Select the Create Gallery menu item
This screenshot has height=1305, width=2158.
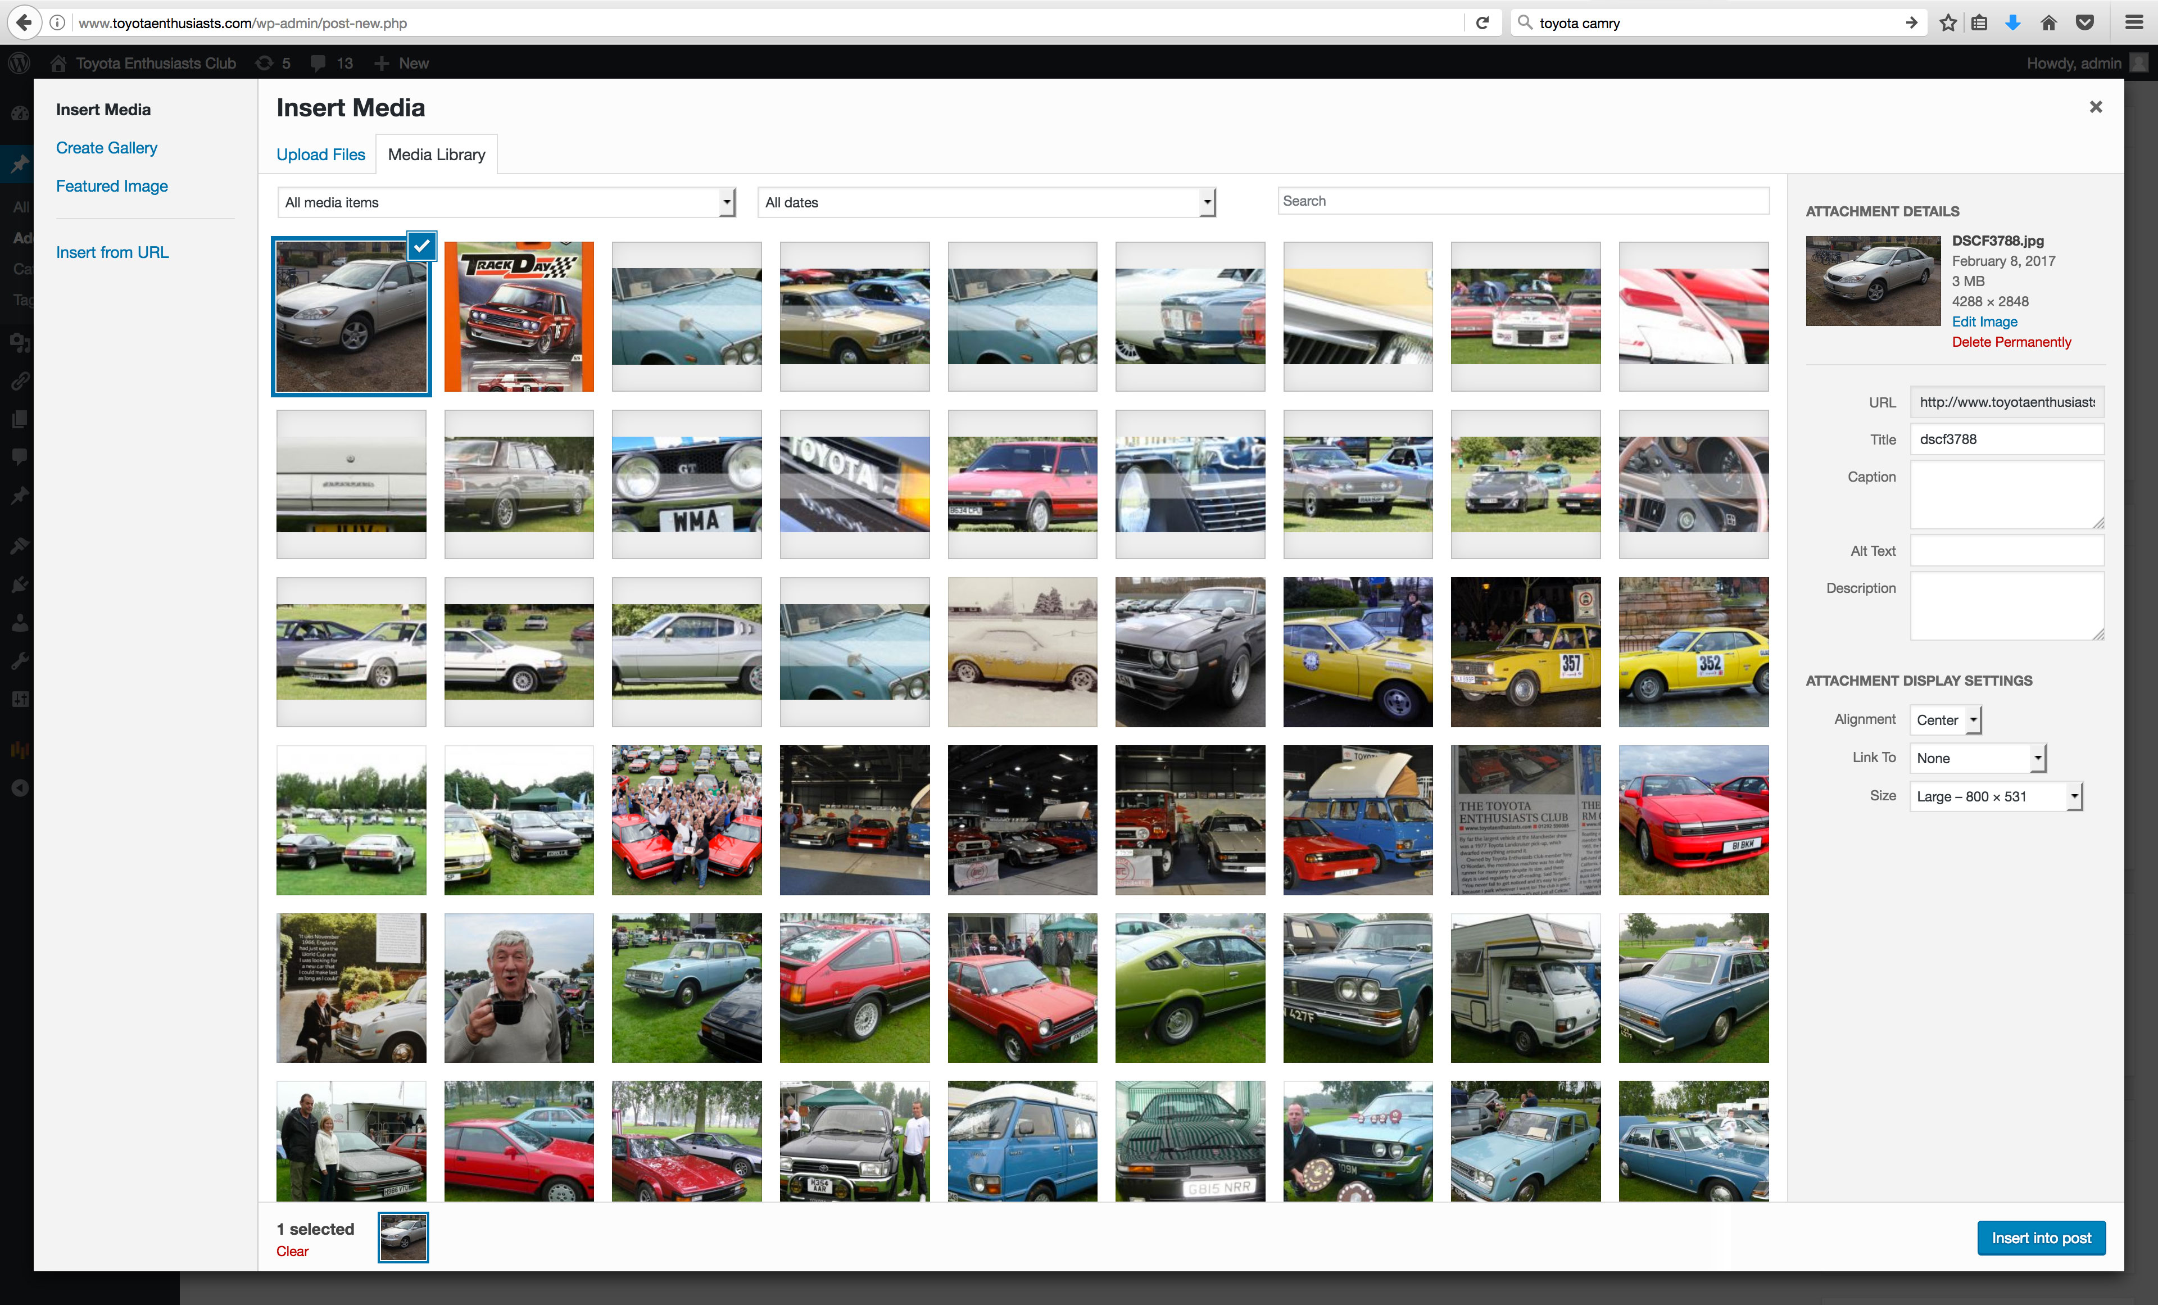(107, 148)
